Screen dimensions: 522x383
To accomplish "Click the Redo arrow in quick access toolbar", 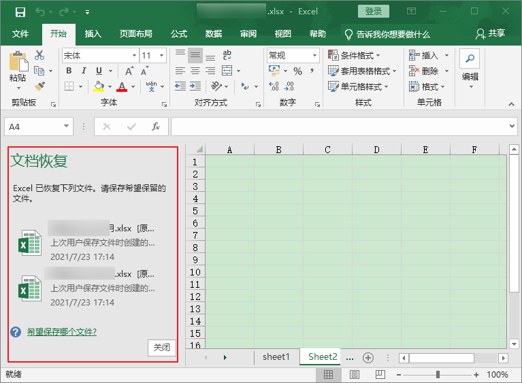I will pos(63,12).
